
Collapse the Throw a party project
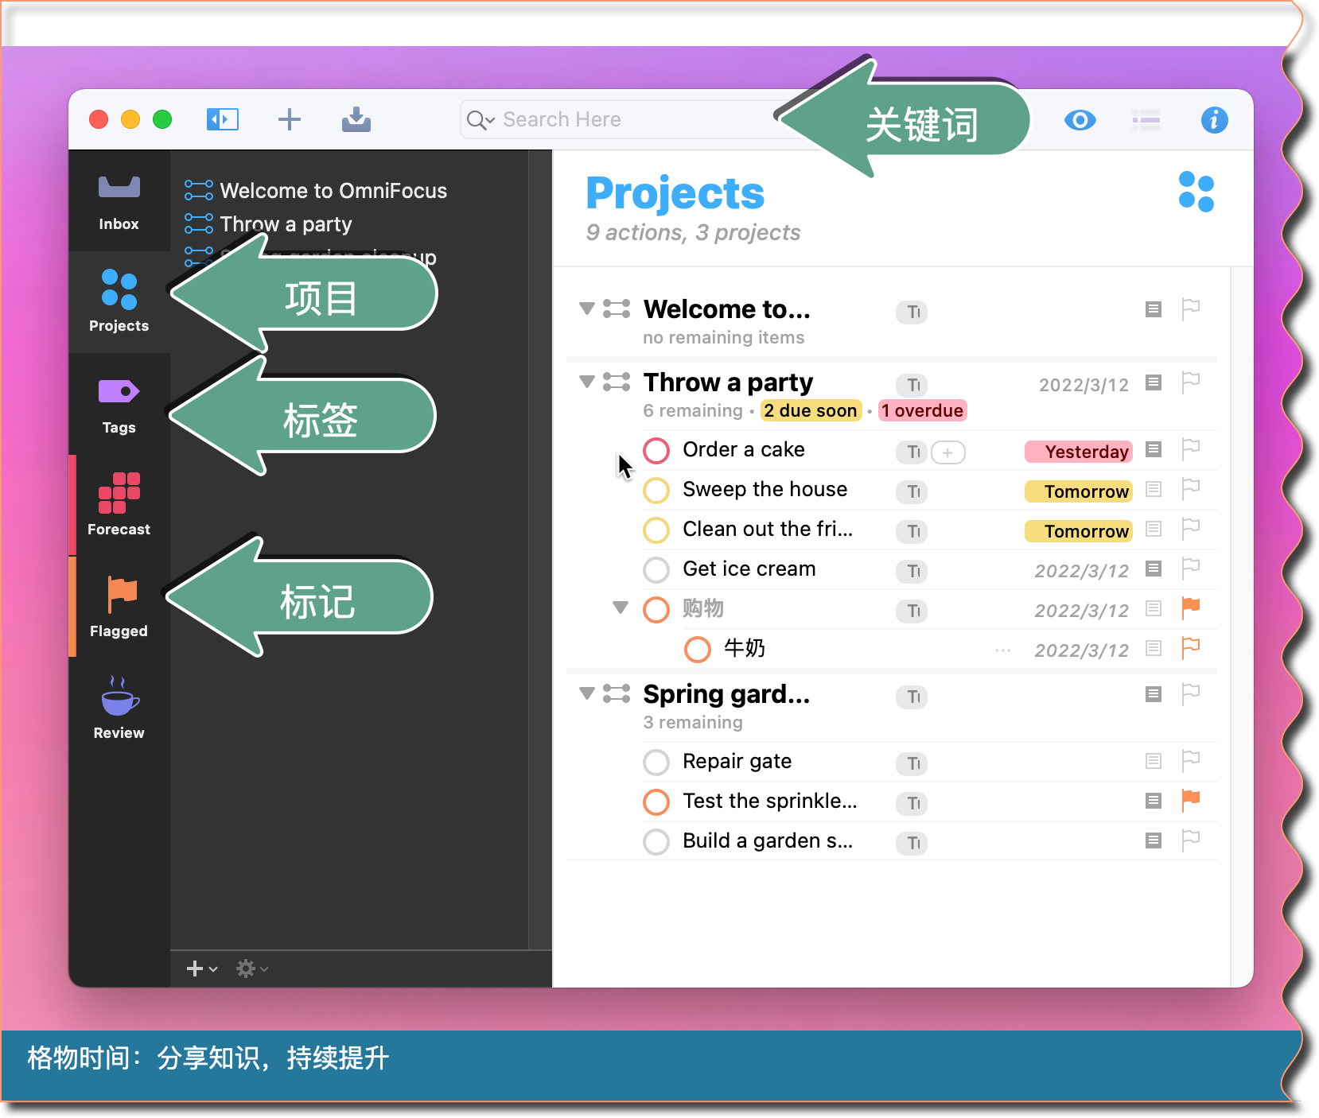pyautogui.click(x=587, y=382)
